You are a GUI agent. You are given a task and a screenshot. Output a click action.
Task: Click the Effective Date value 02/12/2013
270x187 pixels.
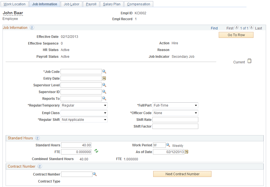pyautogui.click(x=69, y=37)
